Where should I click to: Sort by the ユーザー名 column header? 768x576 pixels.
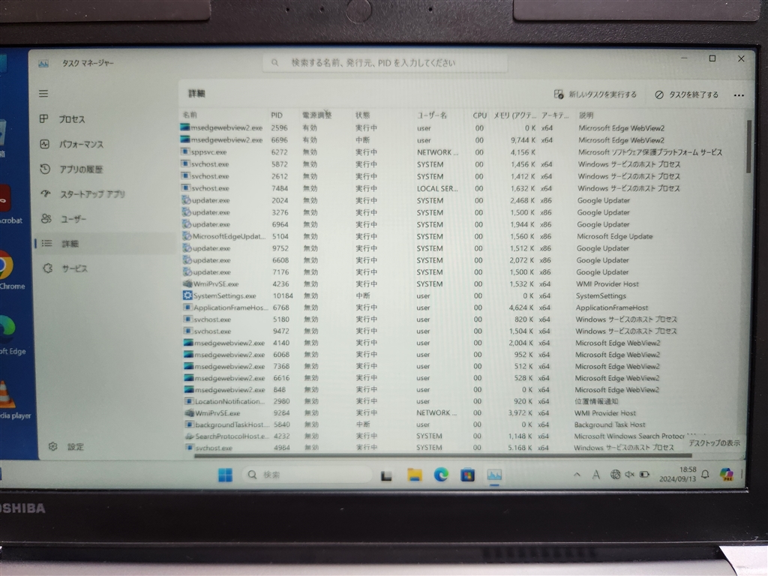click(431, 115)
